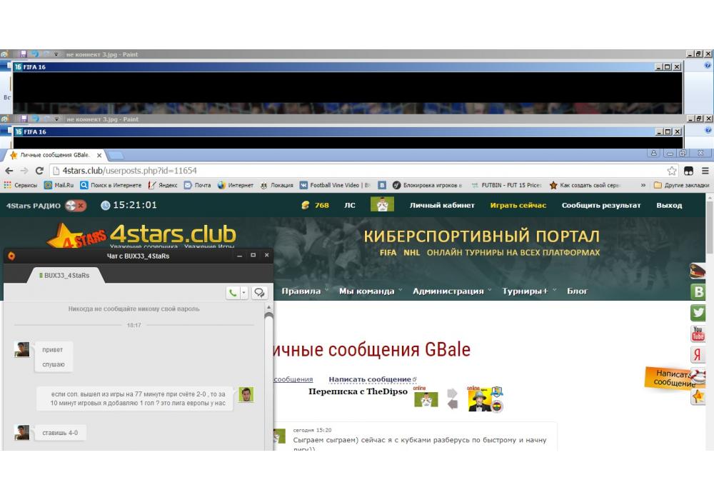Open the Яндекс bookmark
Screen dimensions: 714x500
pos(163,185)
